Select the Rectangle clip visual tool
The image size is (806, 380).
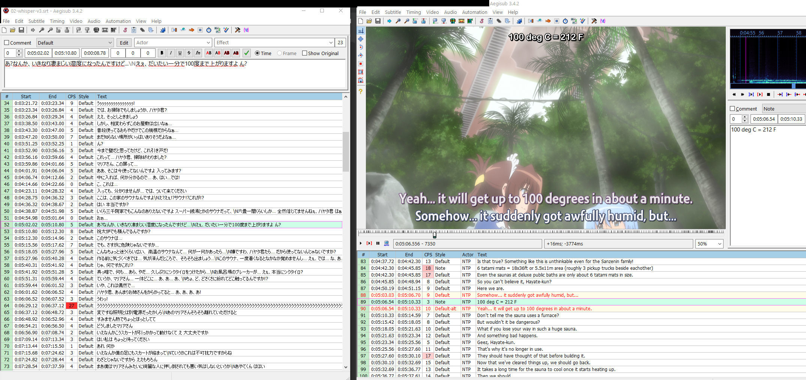(x=361, y=72)
